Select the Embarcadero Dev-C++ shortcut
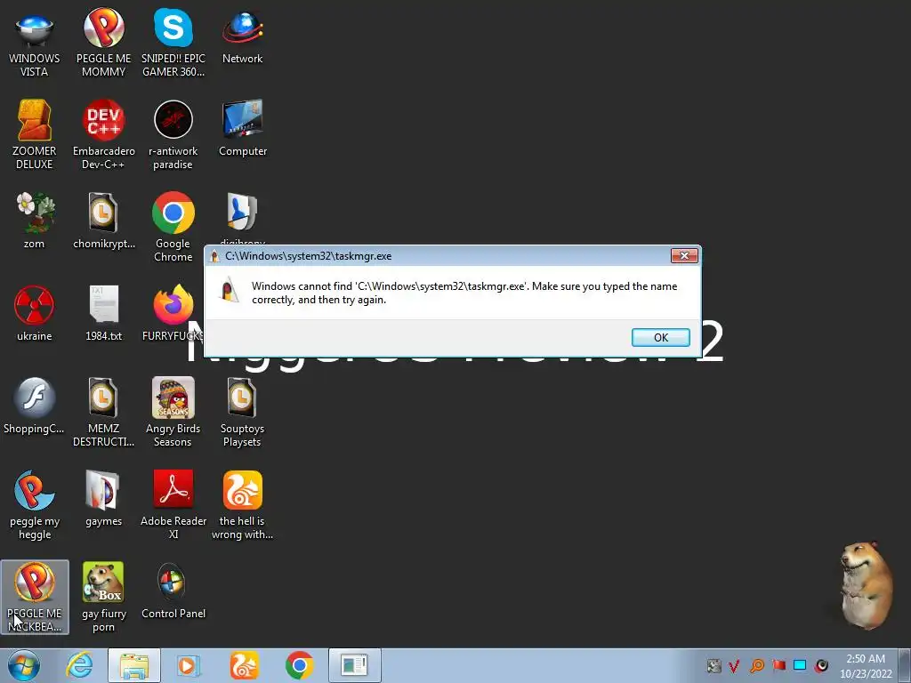Viewport: 911px width, 683px height. 103,135
